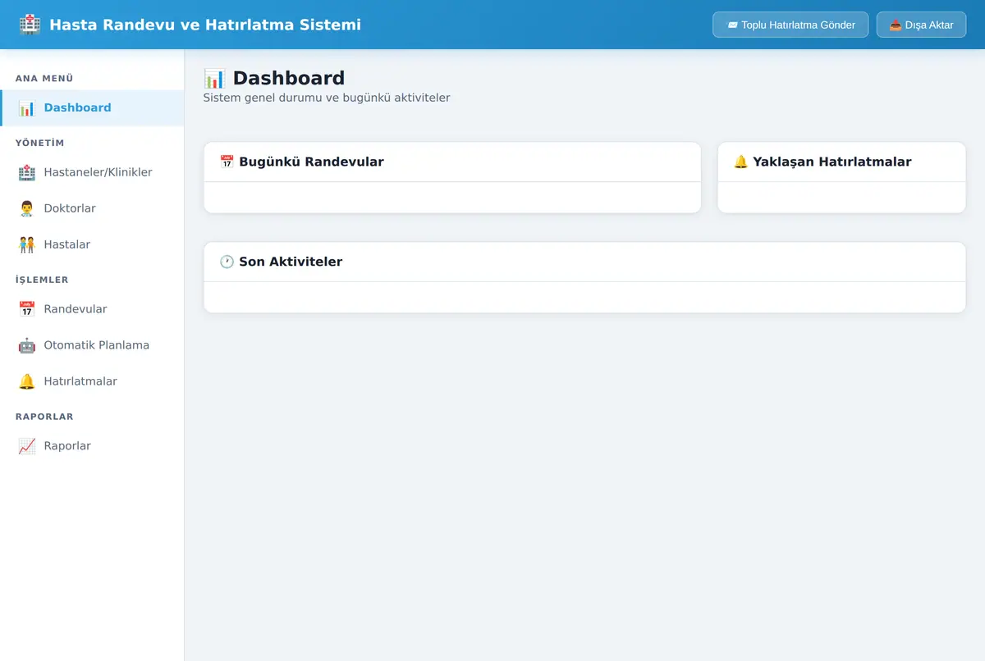Screen dimensions: 985x661
Task: Click the Dışa Aktar export button
Action: (921, 25)
